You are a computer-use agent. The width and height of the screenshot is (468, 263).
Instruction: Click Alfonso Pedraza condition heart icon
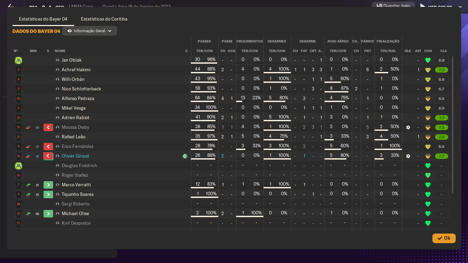pos(428,98)
